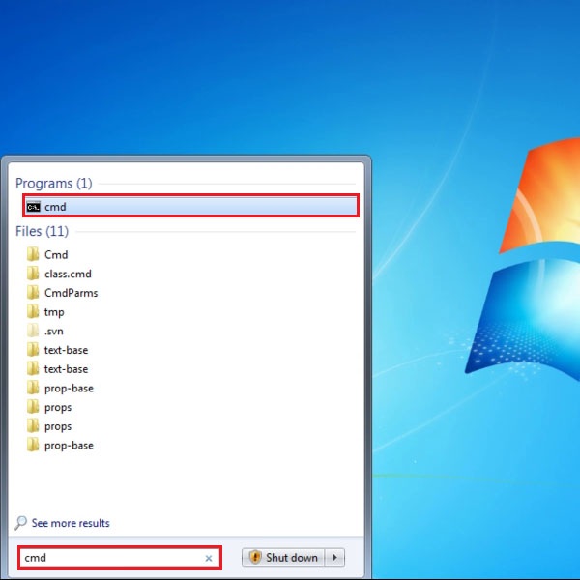The image size is (580, 580).
Task: Open the tmp folder result
Action: (45, 312)
